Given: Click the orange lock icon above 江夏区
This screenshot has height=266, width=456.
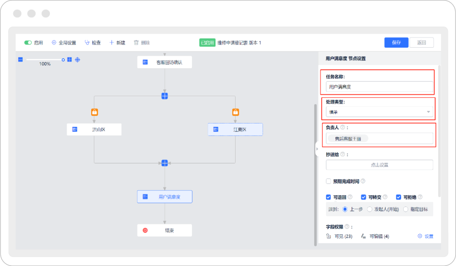Looking at the screenshot, I should click(x=236, y=112).
